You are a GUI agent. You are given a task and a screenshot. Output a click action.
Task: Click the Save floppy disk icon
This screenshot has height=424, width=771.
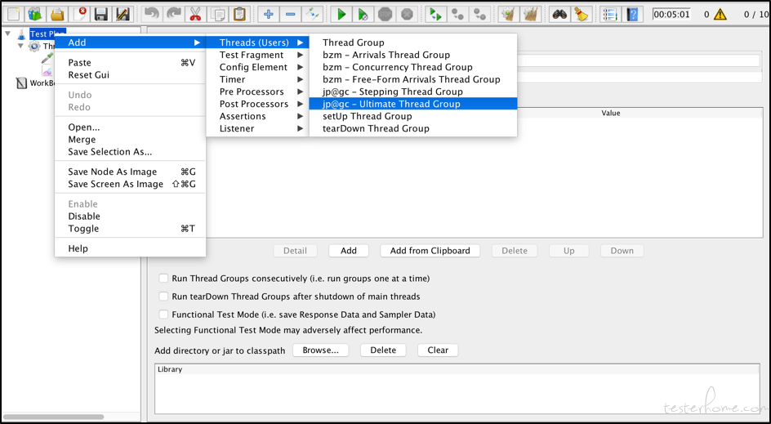(100, 14)
